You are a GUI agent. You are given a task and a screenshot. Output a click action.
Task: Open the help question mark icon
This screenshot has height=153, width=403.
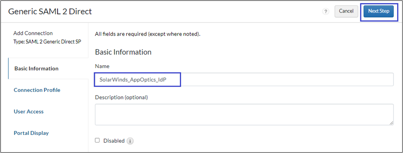[326, 11]
